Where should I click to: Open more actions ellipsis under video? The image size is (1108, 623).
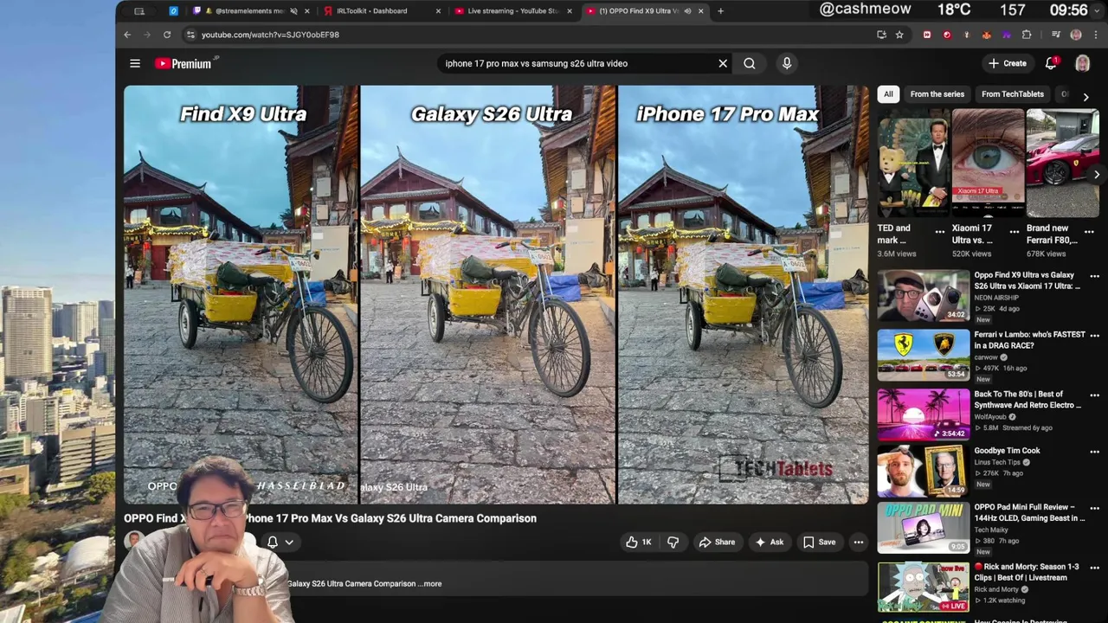(x=859, y=543)
